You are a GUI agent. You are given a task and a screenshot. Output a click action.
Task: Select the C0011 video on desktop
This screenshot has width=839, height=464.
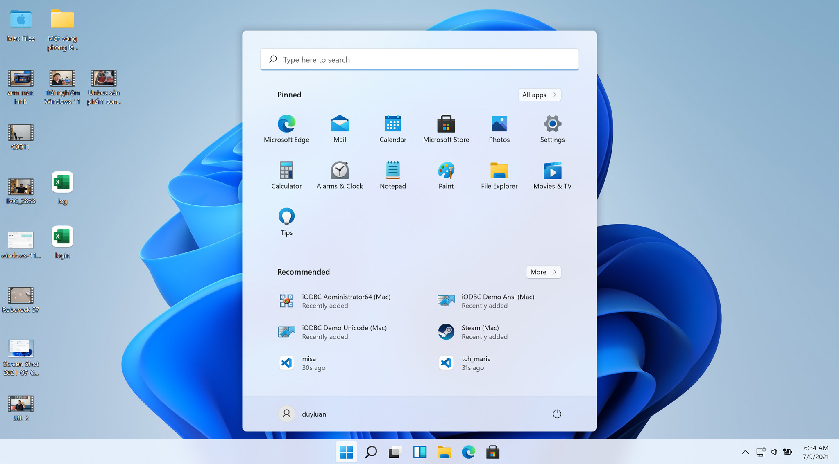[x=21, y=137]
